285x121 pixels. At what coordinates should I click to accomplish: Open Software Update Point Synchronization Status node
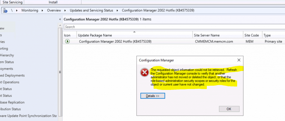(28, 116)
